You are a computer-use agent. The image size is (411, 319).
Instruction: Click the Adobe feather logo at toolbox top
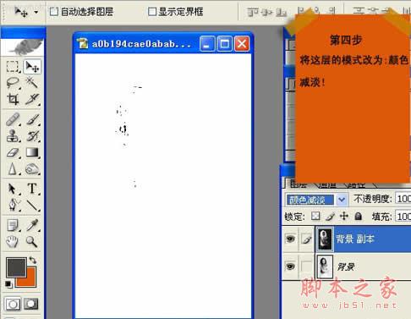23,47
